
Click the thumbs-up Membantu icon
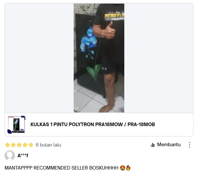[153, 145]
